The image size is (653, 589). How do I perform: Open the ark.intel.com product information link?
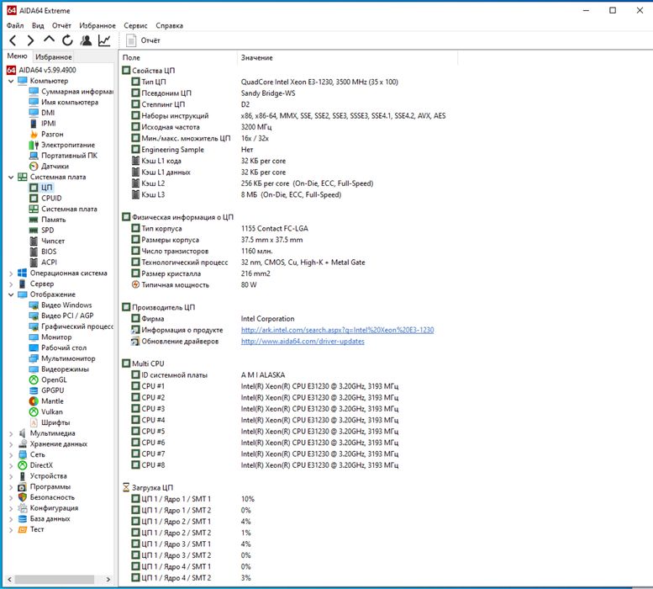pos(337,330)
